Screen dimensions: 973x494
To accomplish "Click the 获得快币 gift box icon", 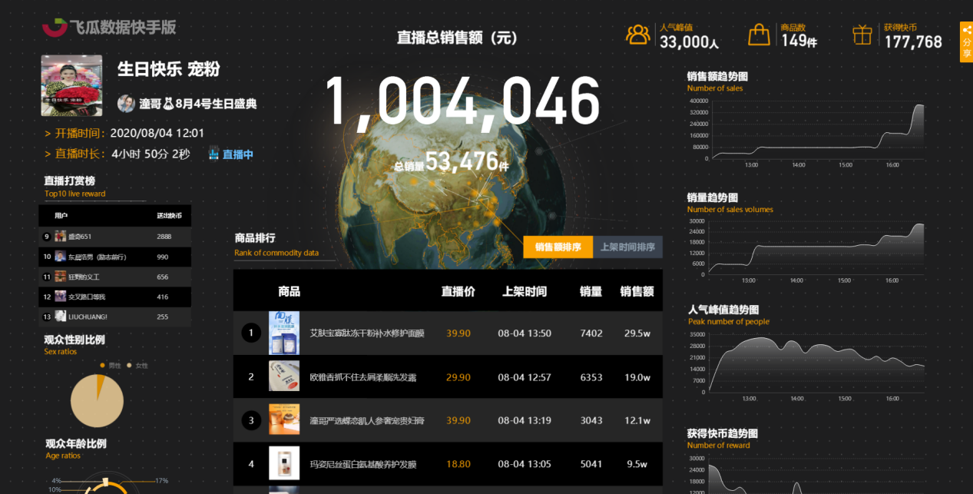I will pyautogui.click(x=862, y=35).
